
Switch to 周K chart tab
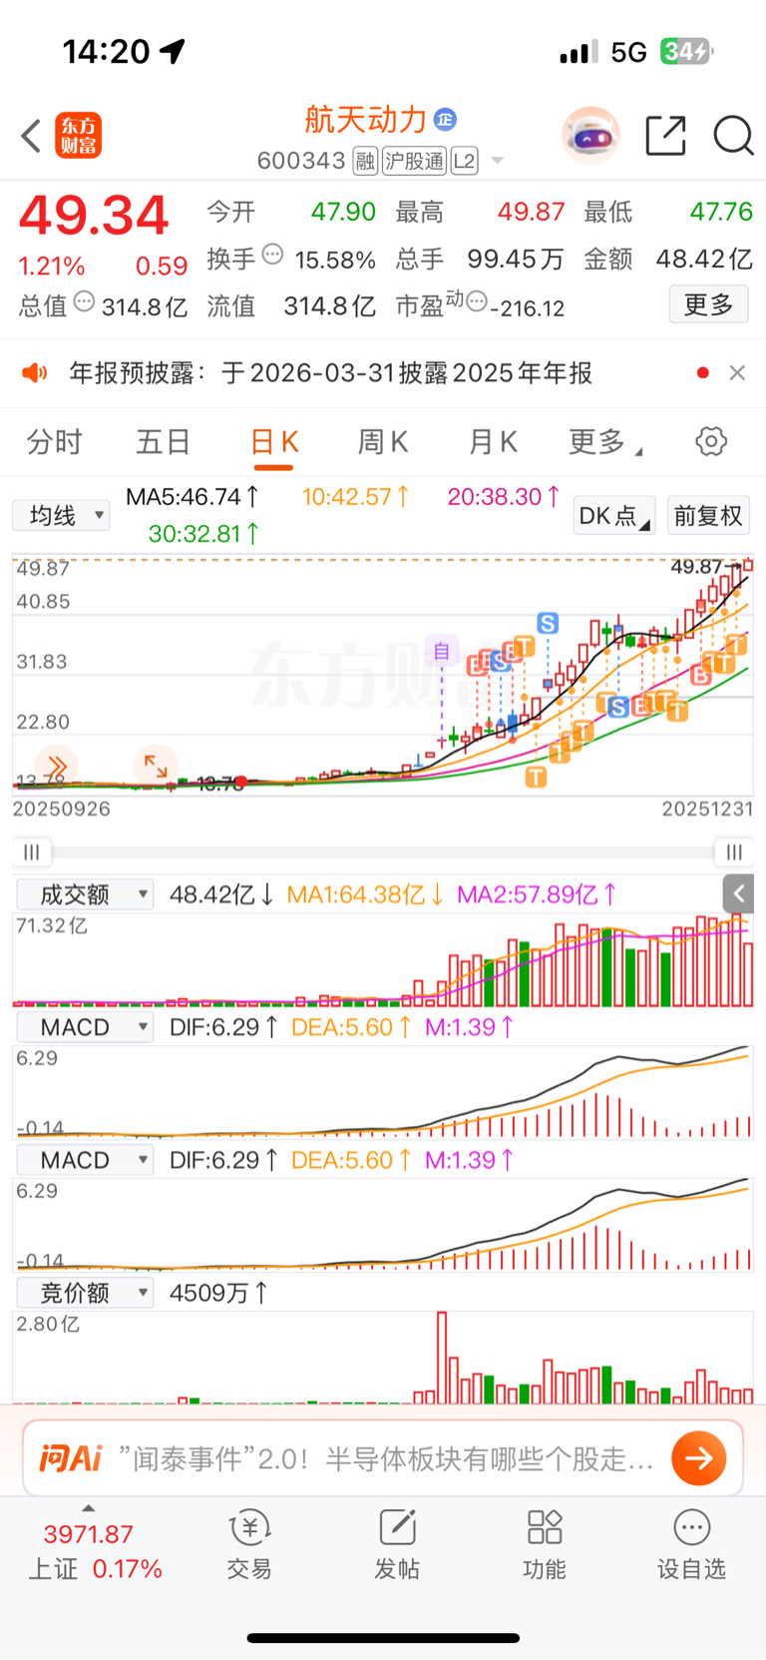[383, 441]
